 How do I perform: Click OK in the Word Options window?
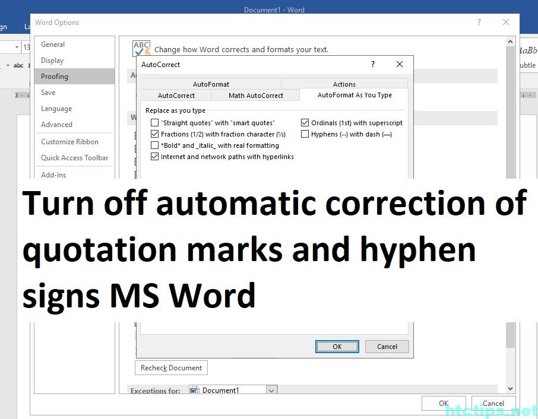point(444,403)
